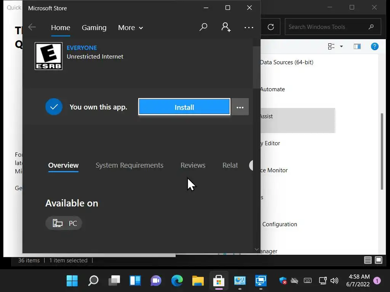Open the Control Panel taskbar icon
390x292 pixels.
point(240,281)
